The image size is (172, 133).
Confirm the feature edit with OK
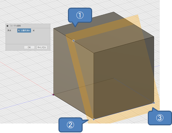pyautogui.click(x=29, y=47)
